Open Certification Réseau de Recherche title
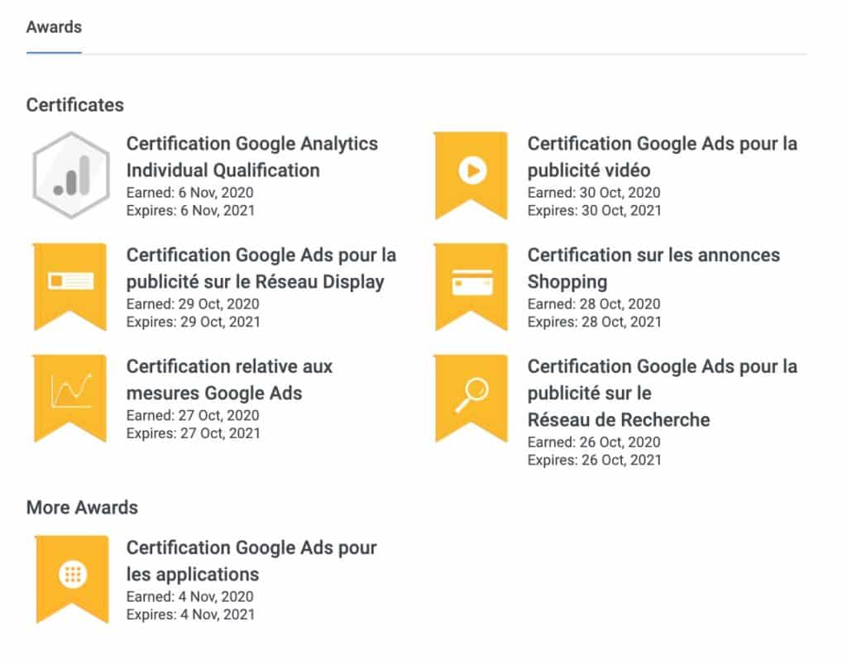Image resolution: width=847 pixels, height=664 pixels. point(663,393)
